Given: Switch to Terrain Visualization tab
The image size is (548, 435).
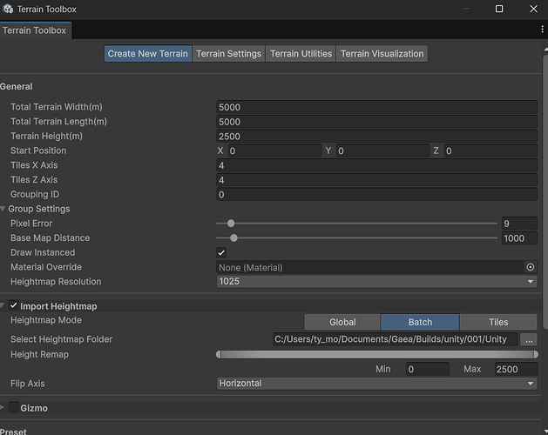Looking at the screenshot, I should point(382,54).
